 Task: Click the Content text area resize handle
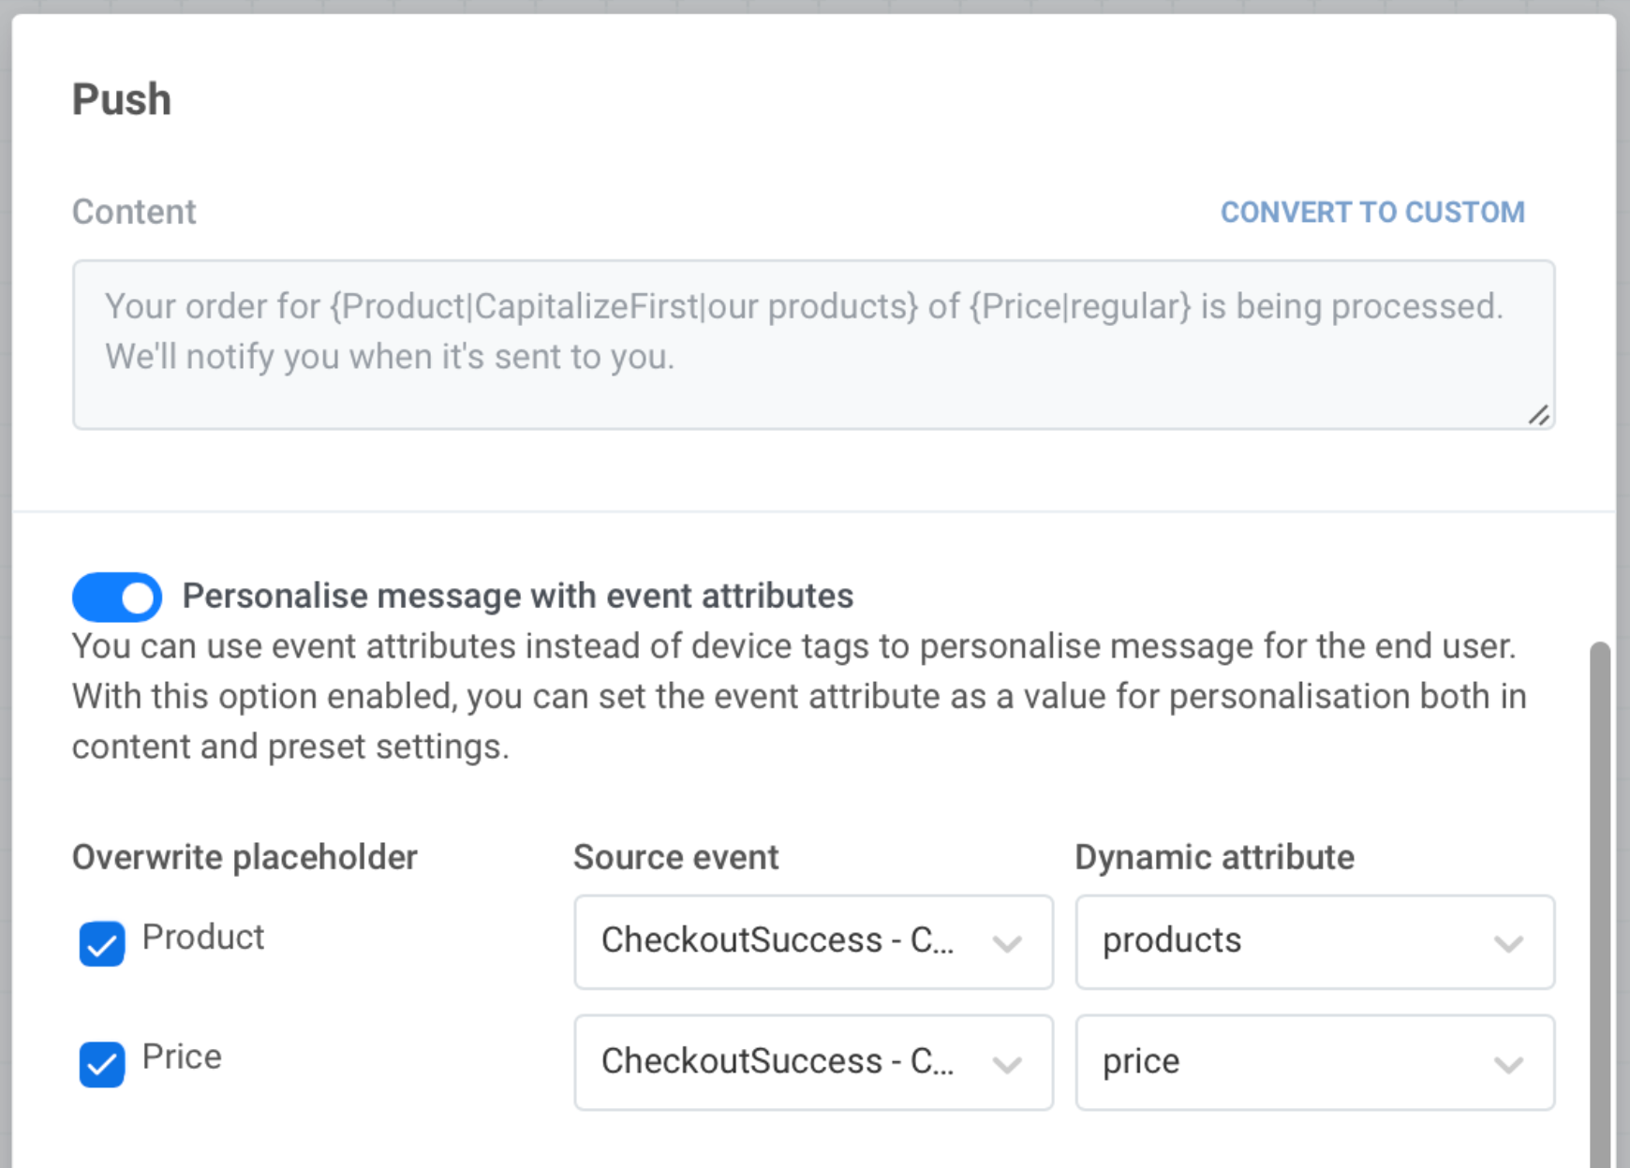coord(1538,415)
